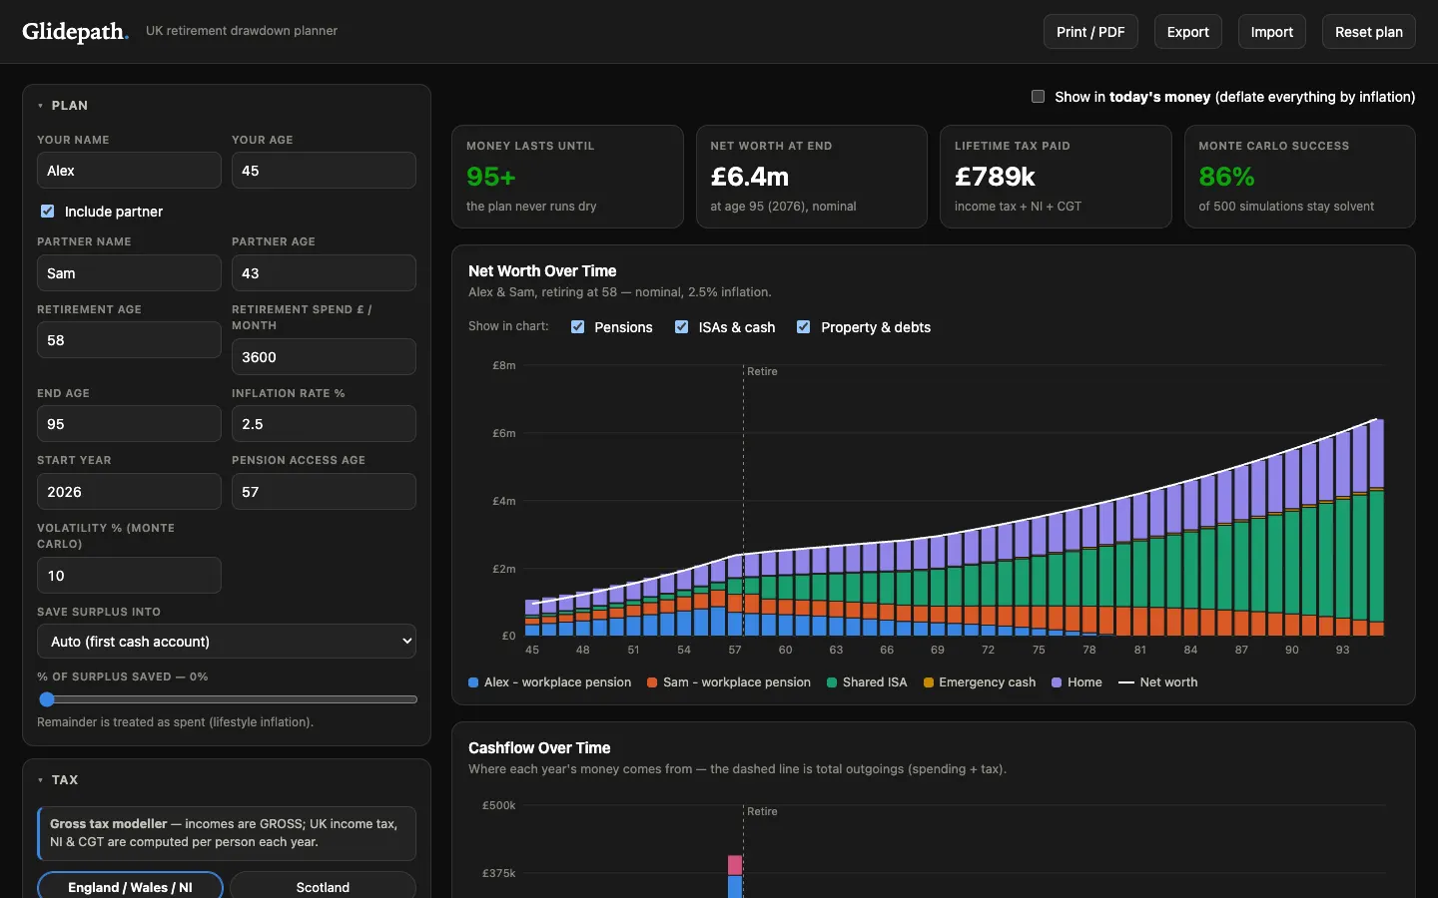Collapse the TAX section
Screen dimensions: 1438x898
pyautogui.click(x=57, y=780)
